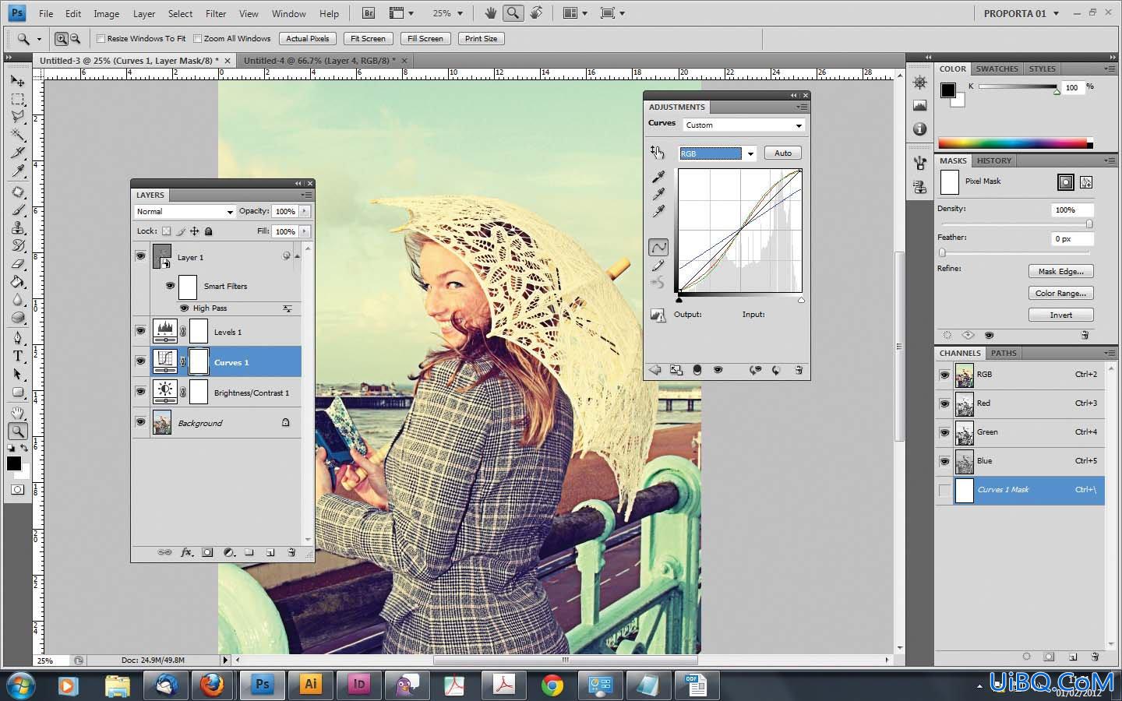
Task: Click the Print Size button
Action: click(481, 38)
